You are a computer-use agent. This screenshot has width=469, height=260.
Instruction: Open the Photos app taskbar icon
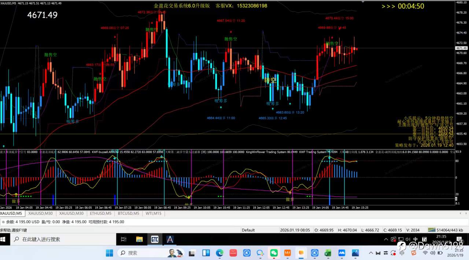355,253
